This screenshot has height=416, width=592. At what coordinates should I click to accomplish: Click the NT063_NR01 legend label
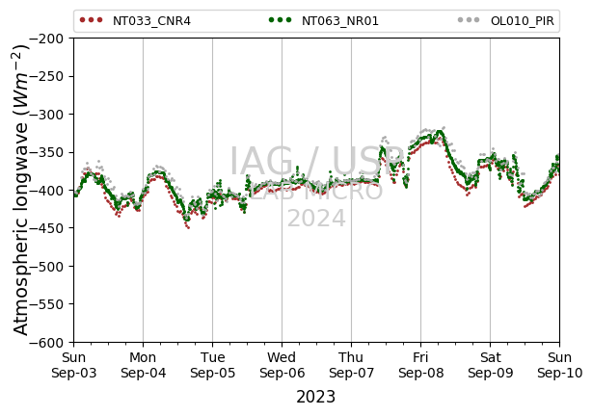(339, 21)
